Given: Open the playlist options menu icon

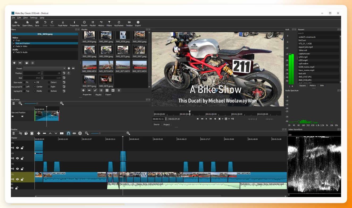Looking at the screenshot, I should tap(119, 91).
